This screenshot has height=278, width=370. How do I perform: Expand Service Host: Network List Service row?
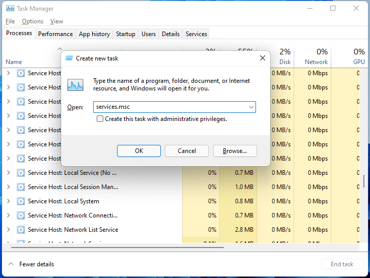(x=9, y=229)
